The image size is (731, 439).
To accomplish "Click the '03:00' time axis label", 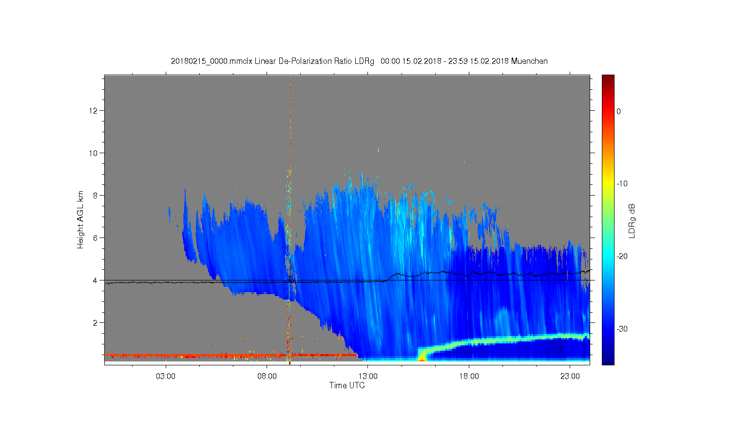I will point(166,377).
